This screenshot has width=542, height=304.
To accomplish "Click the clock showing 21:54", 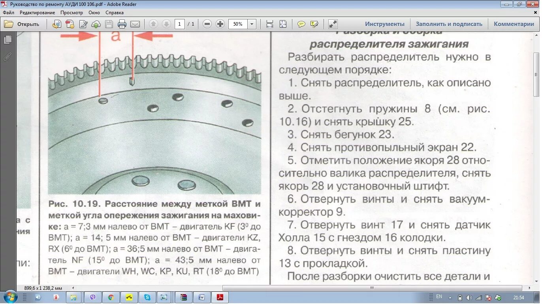I will pos(519,297).
